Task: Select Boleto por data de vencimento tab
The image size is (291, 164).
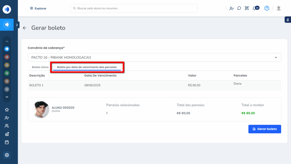Action: pyautogui.click(x=87, y=67)
